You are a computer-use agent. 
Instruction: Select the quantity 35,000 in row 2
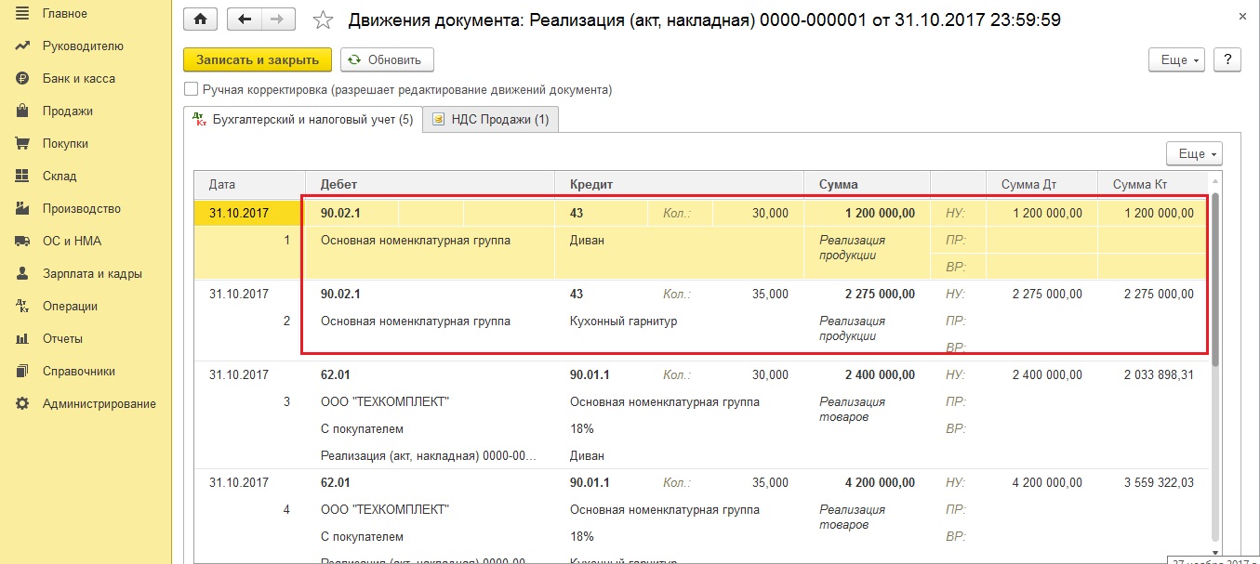click(x=770, y=294)
